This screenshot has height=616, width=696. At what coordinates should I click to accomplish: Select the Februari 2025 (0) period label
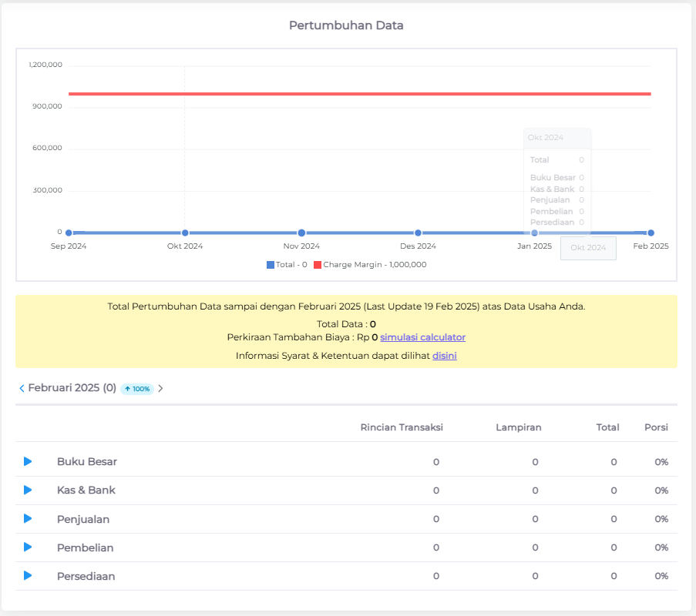pos(72,388)
